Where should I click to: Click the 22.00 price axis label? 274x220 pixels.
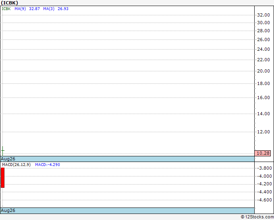pyautogui.click(x=264, y=60)
